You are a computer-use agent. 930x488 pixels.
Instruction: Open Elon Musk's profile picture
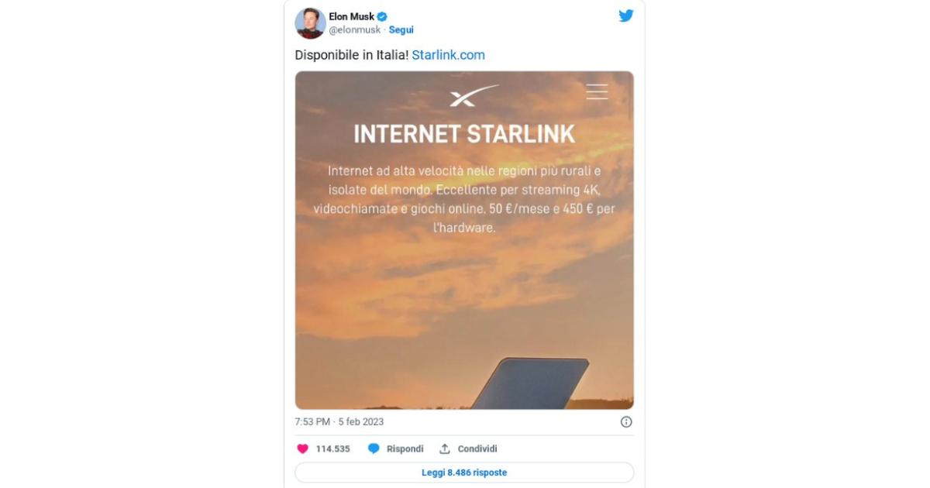click(310, 23)
